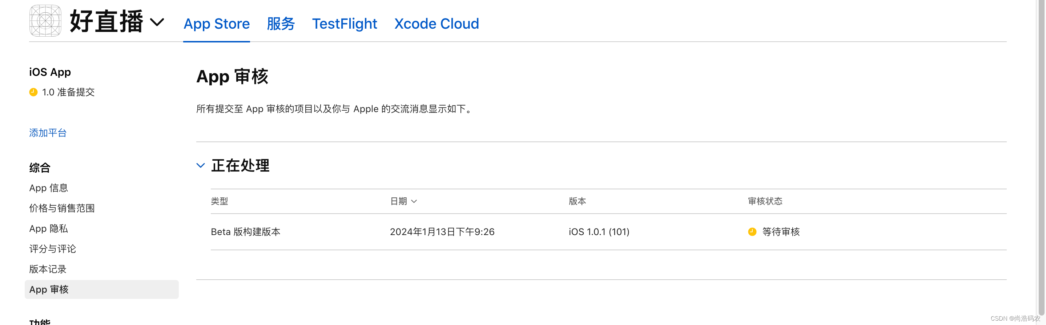Image resolution: width=1046 pixels, height=325 pixels.
Task: Collapse the 正在处理 section
Action: pos(200,165)
